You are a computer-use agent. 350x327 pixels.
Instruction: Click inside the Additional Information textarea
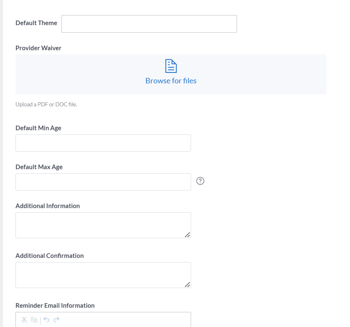pyautogui.click(x=103, y=225)
